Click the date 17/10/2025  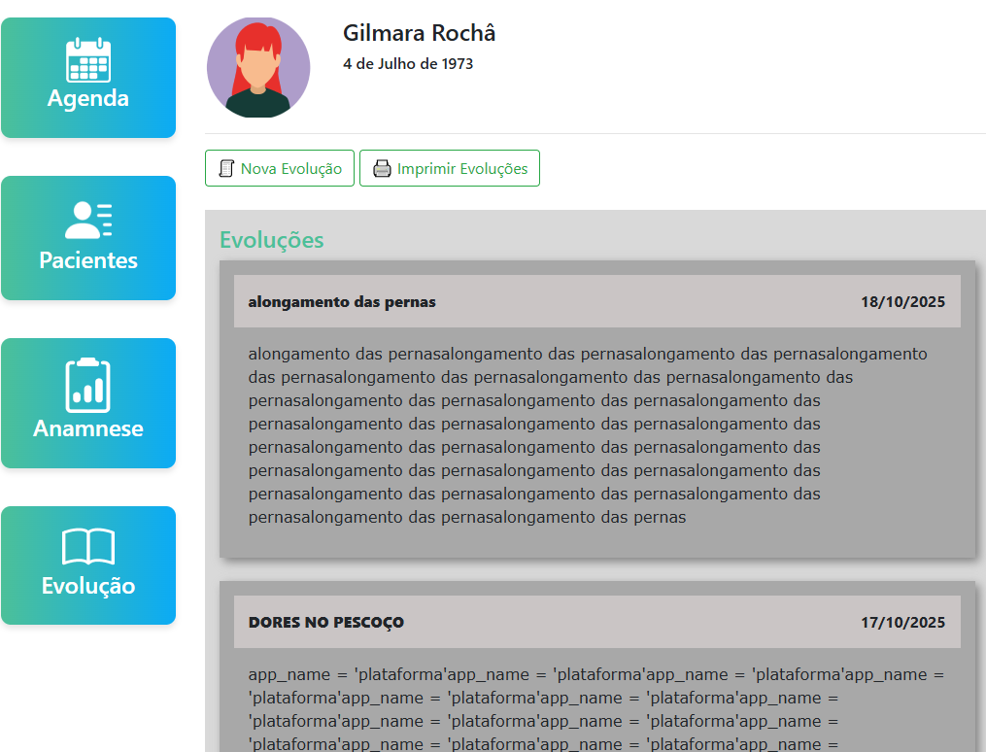903,623
